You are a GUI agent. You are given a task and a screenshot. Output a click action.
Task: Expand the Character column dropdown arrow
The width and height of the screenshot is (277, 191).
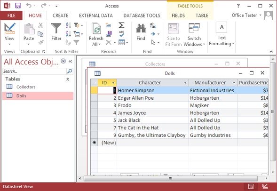(185, 83)
